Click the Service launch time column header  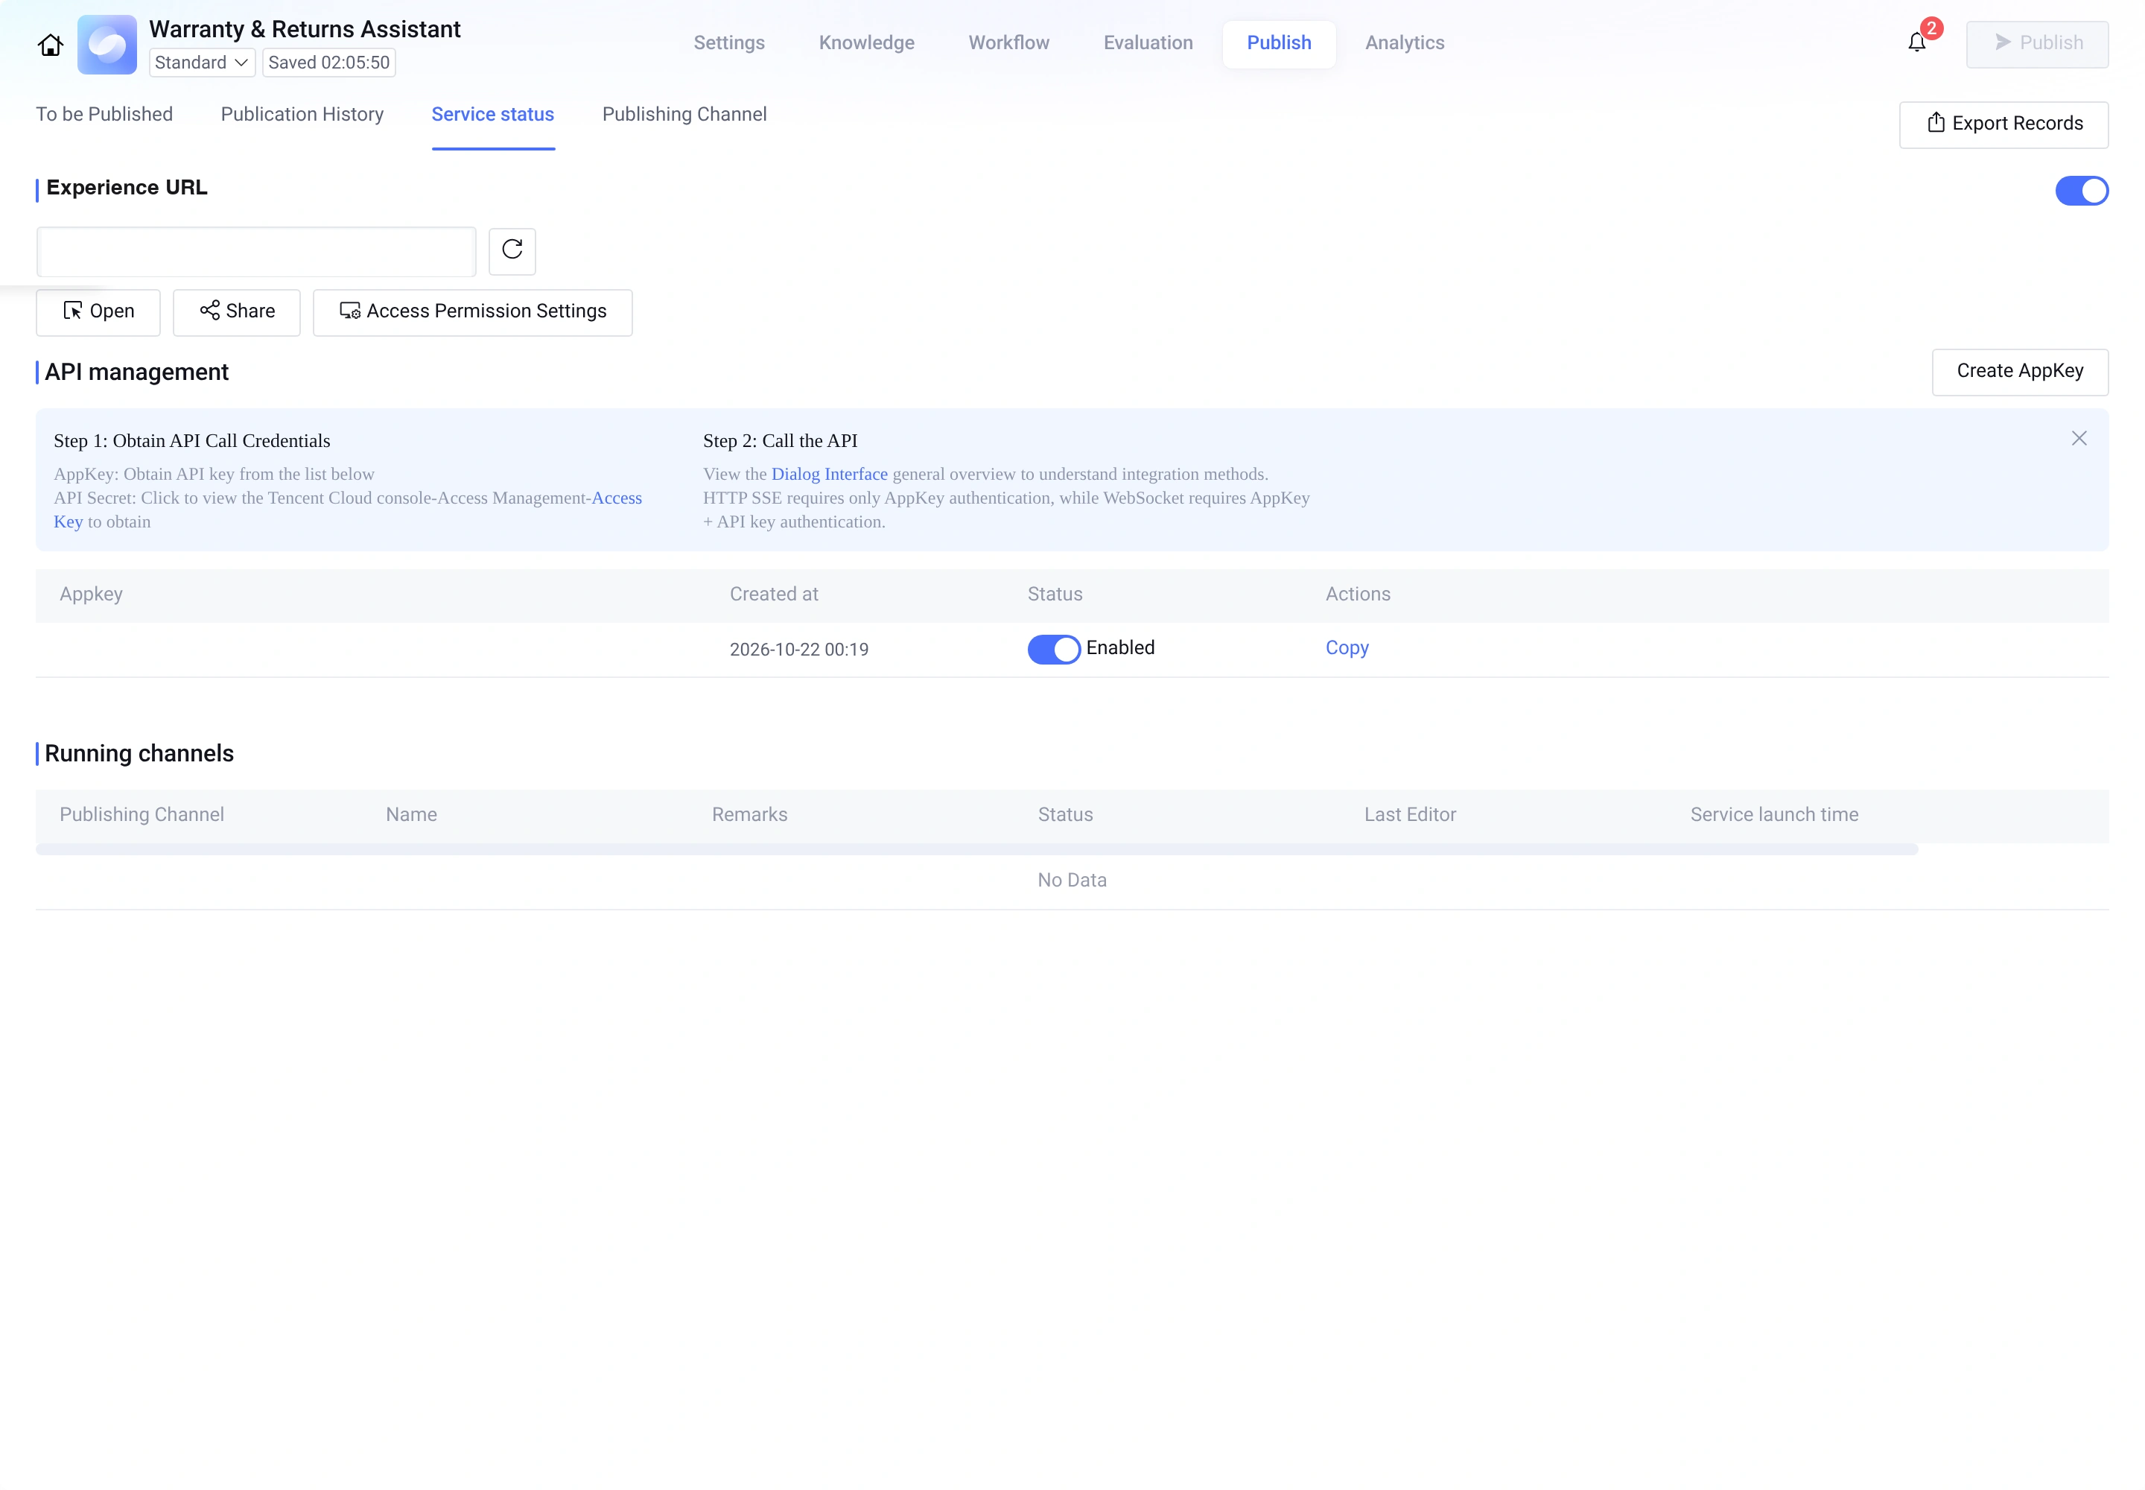click(x=1773, y=815)
